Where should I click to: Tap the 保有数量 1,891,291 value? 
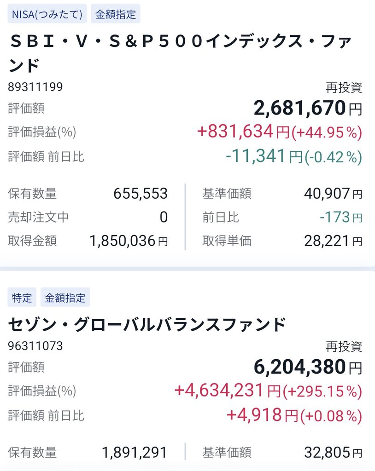[x=134, y=453]
